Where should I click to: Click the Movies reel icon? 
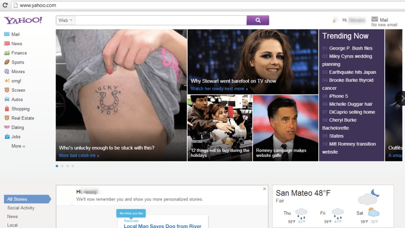(7, 71)
